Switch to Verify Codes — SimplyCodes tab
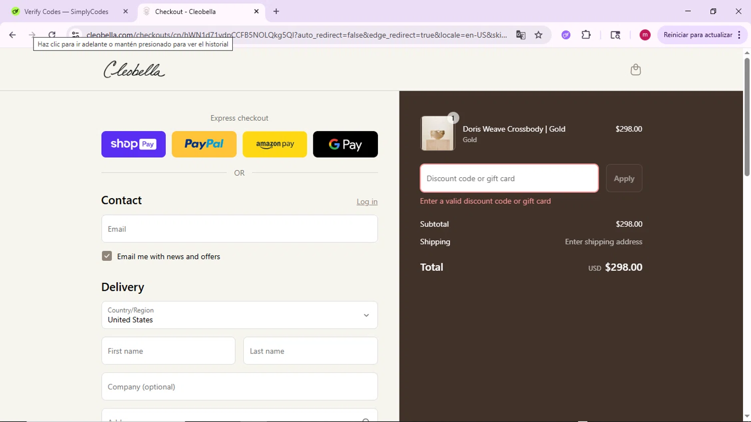Screen dimensions: 751x422 (x=68, y=12)
